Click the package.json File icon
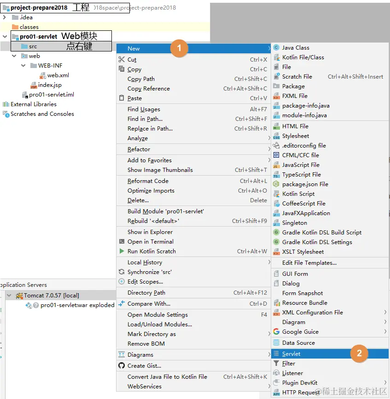 click(x=276, y=184)
